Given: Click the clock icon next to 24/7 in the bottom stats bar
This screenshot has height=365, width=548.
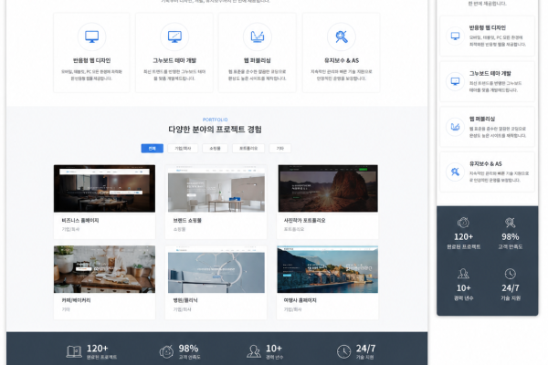Looking at the screenshot, I should (344, 351).
